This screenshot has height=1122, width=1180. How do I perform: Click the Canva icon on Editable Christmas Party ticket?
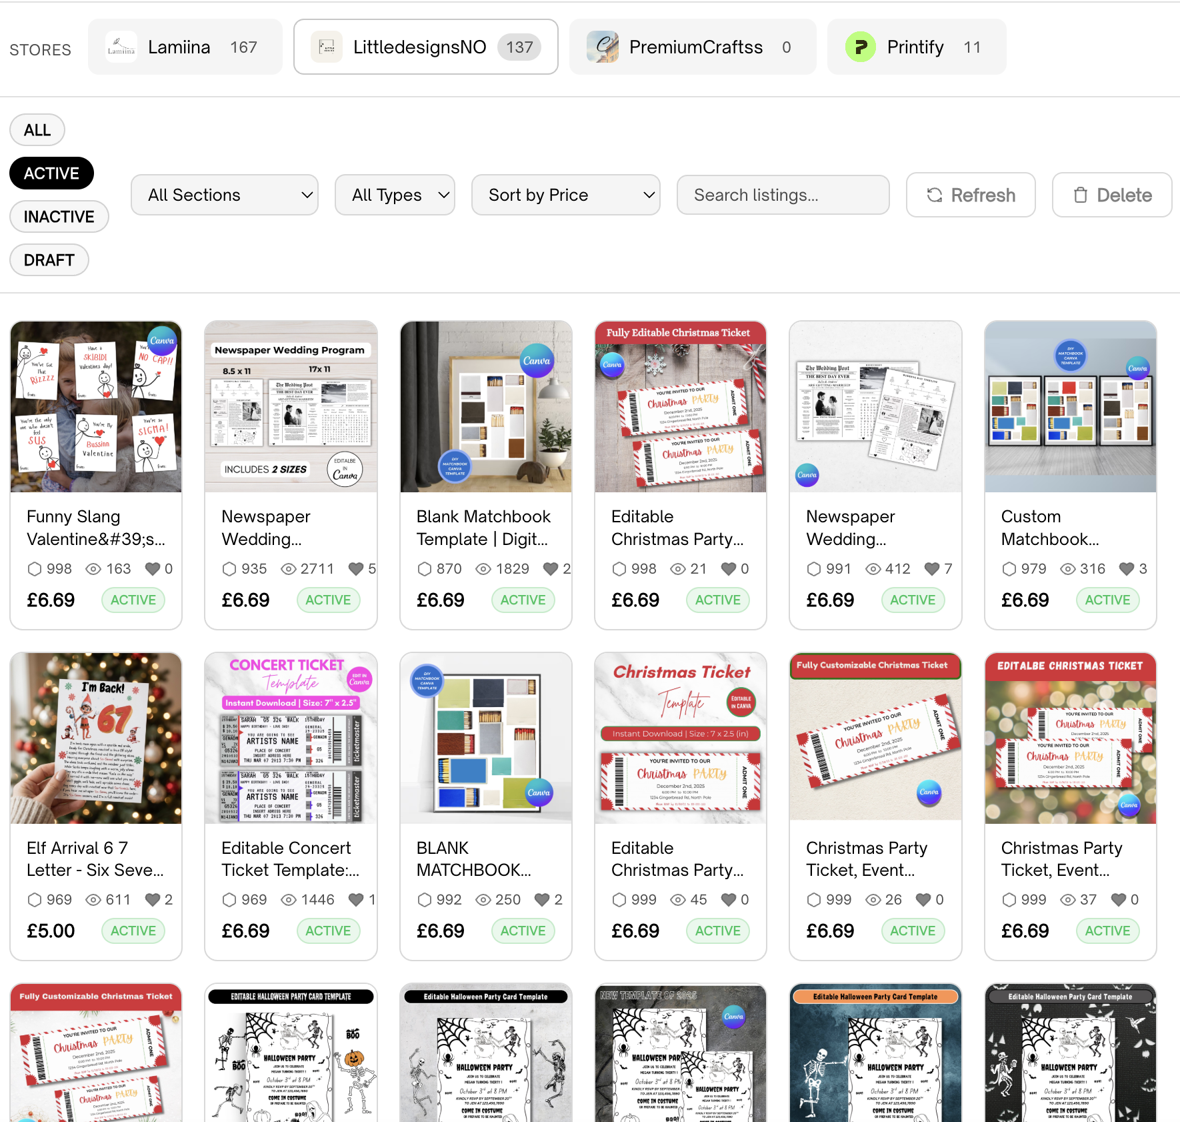(611, 366)
